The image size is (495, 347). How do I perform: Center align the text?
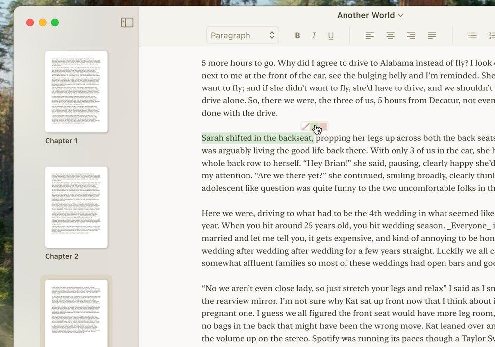tap(390, 35)
